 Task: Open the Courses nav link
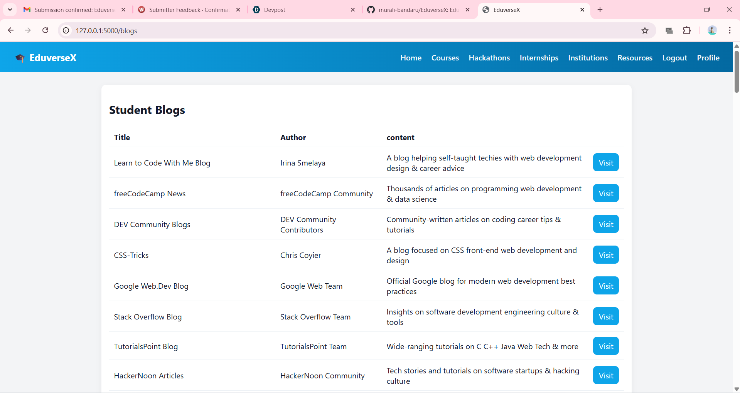point(445,58)
